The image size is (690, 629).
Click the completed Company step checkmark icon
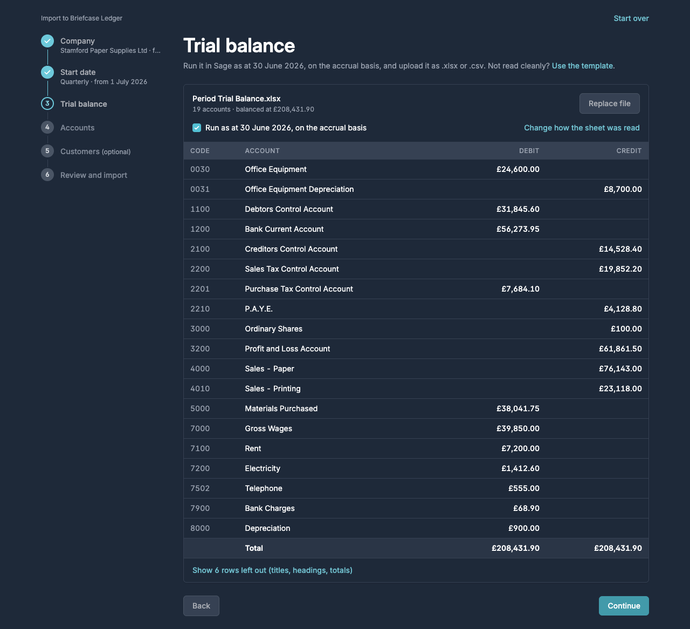click(x=47, y=41)
